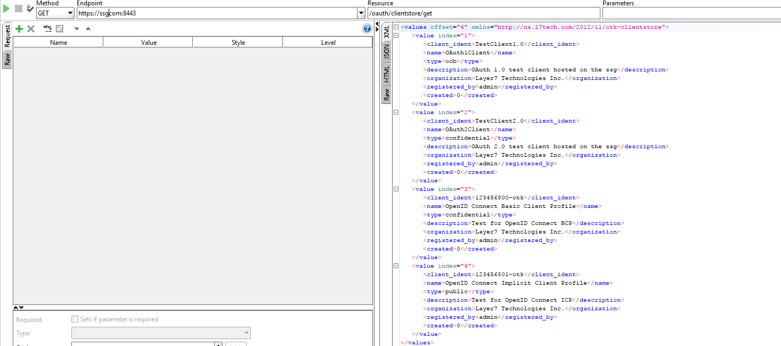Screen dimensions: 781x346
Task: Click the Resource field containing /oauth/clientstore/get
Action: pyautogui.click(x=479, y=13)
